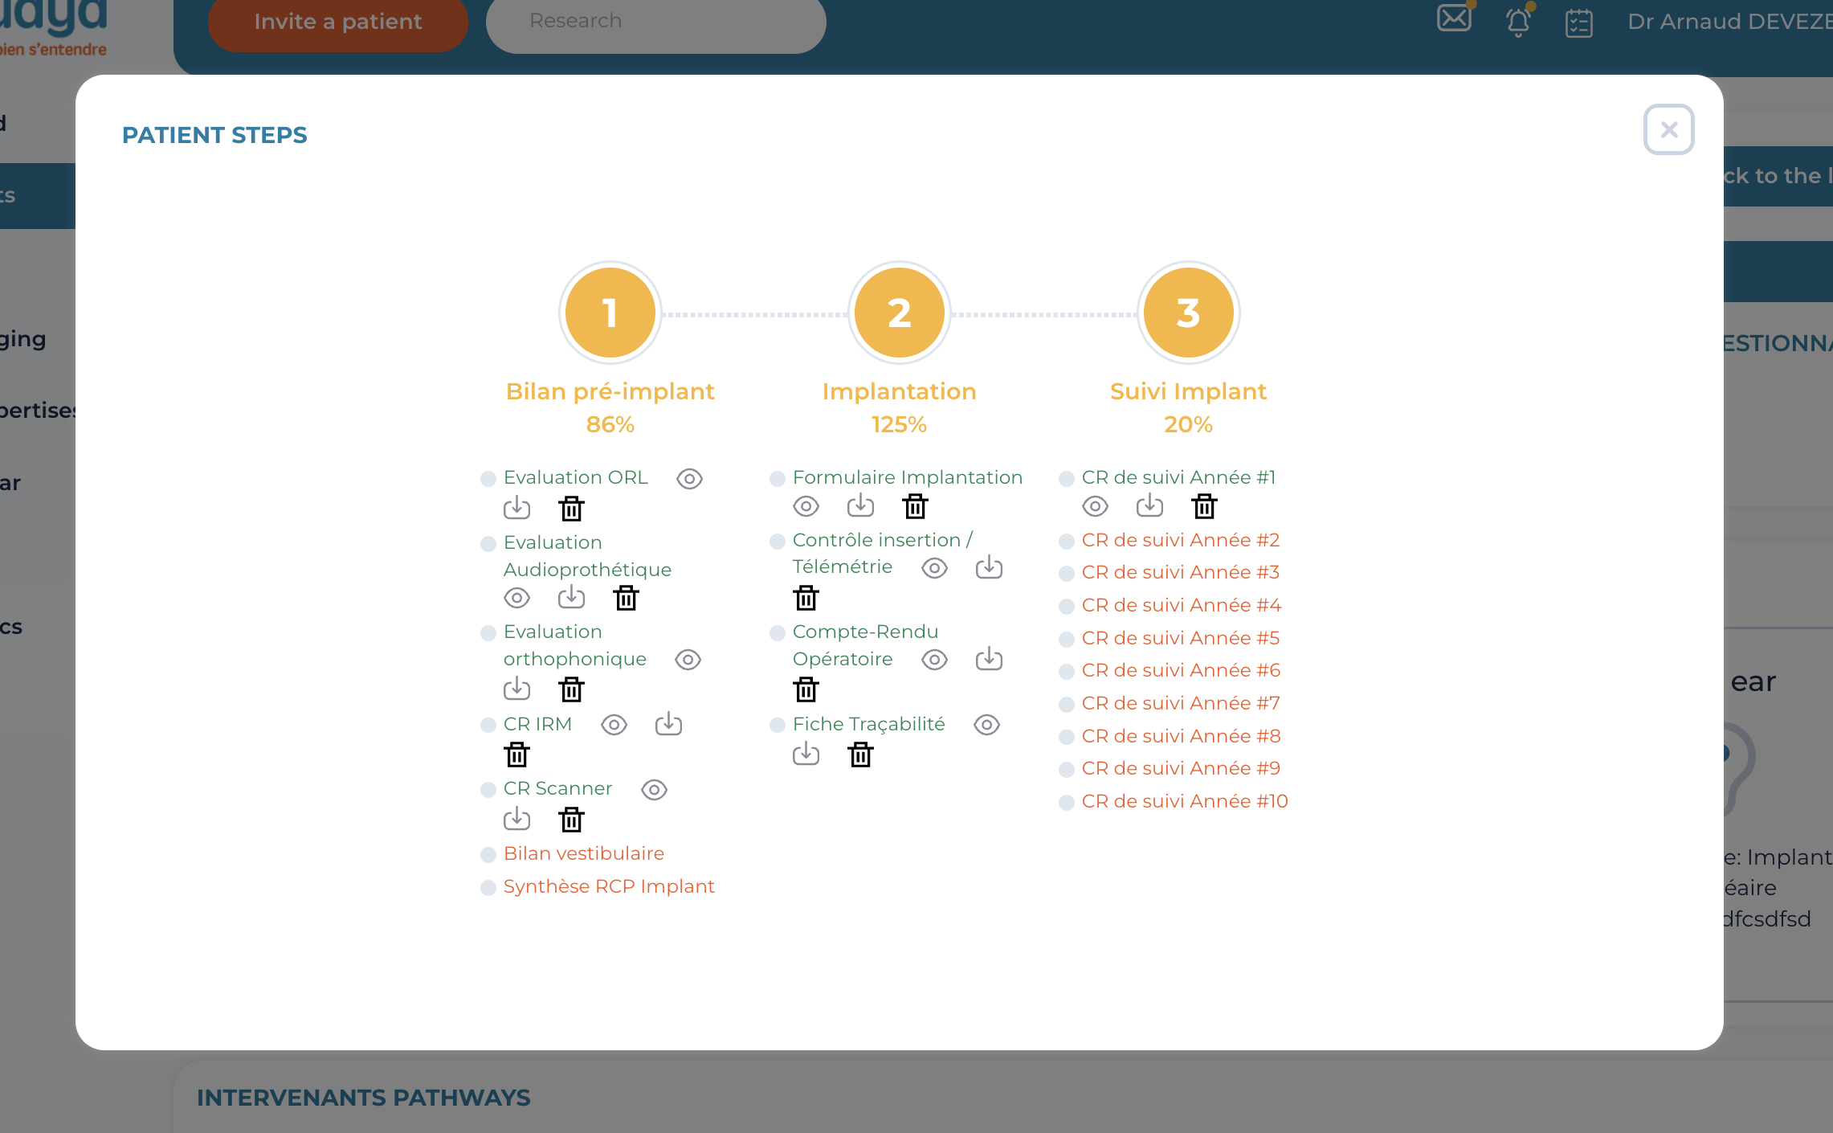1833x1133 pixels.
Task: Select step 2 Implantation circle
Action: pos(899,313)
